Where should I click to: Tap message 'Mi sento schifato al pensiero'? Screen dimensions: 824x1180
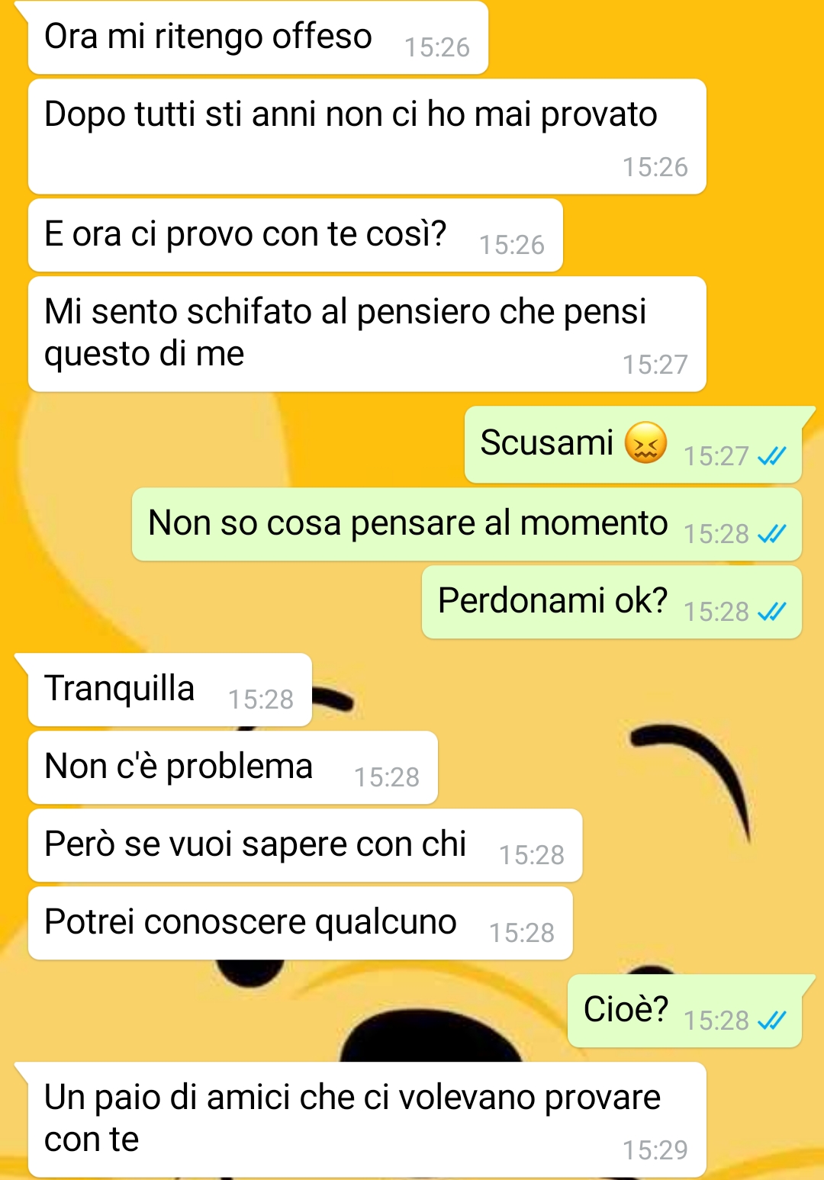367,334
